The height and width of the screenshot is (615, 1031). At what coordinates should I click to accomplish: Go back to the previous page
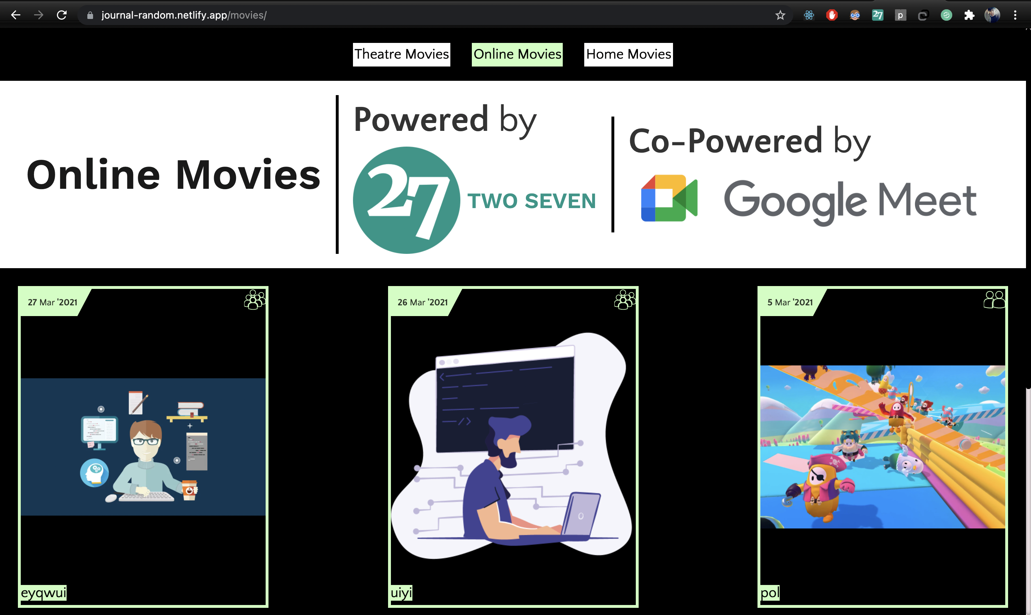tap(15, 15)
